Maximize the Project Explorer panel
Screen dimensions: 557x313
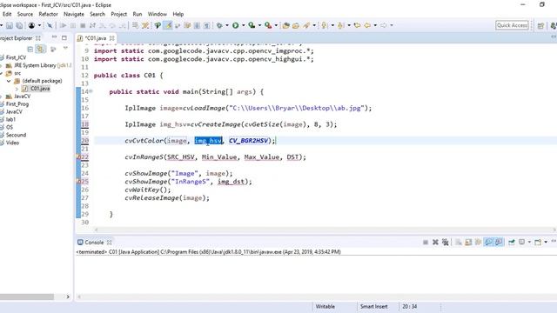pos(64,37)
